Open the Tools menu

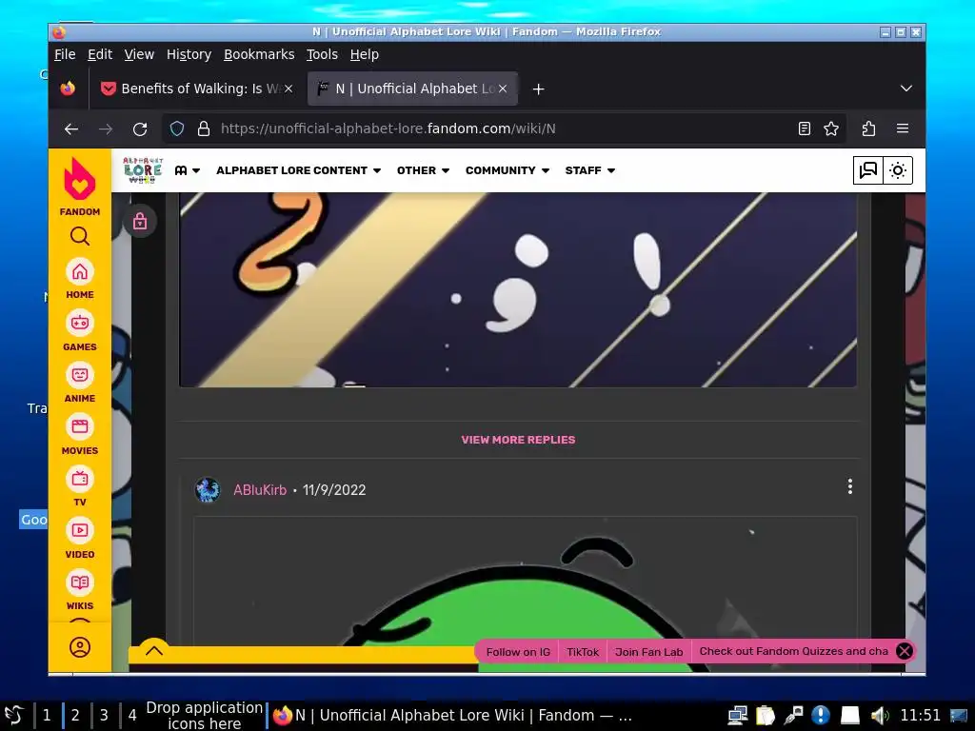pos(322,54)
